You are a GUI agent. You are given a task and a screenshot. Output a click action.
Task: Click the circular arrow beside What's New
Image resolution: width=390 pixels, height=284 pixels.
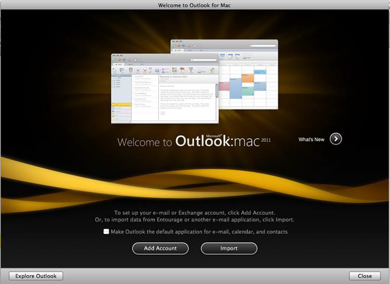336,139
